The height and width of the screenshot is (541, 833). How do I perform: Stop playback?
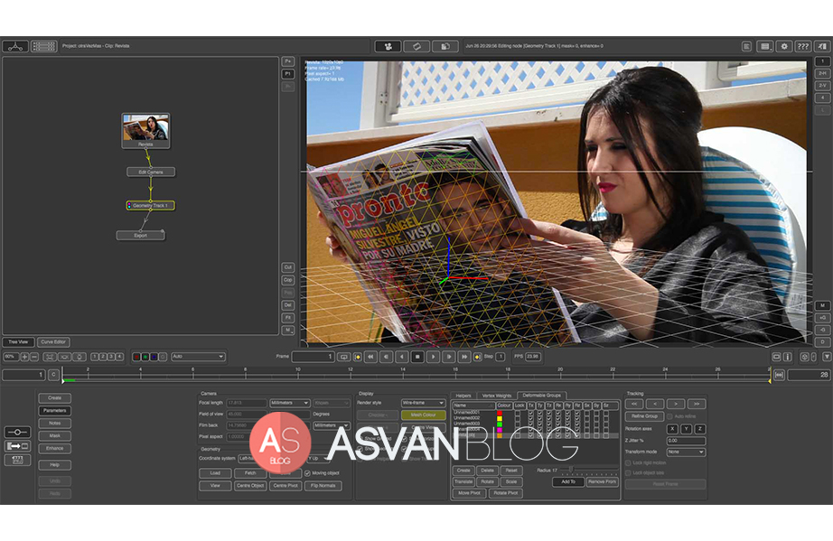tap(417, 357)
